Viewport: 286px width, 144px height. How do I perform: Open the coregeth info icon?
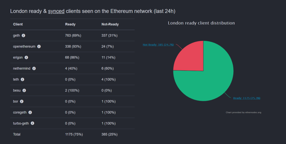click(x=30, y=112)
